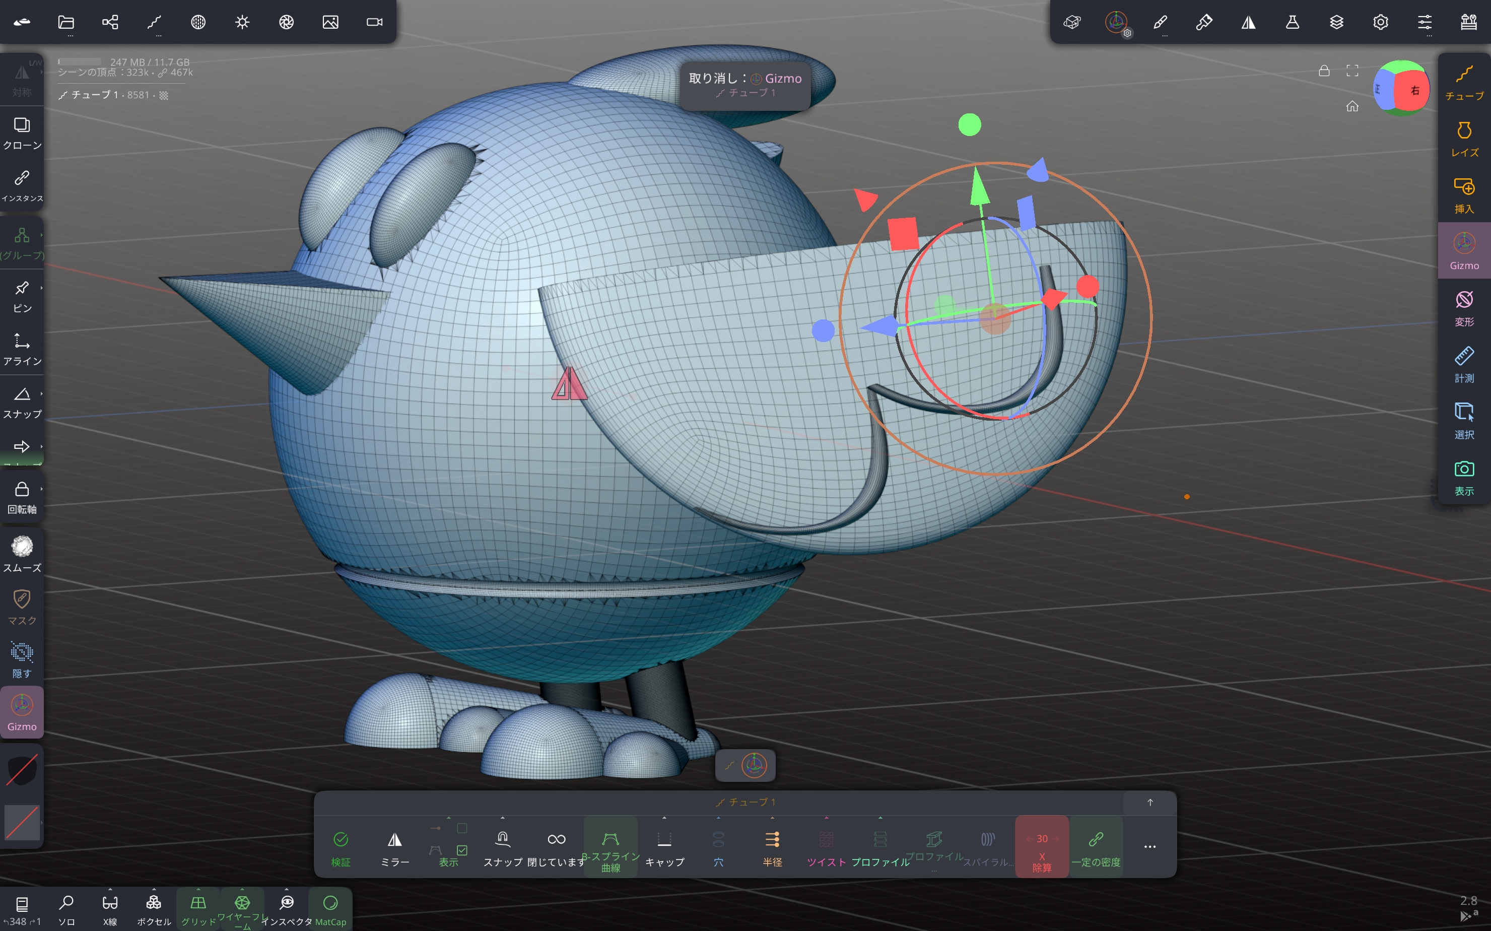Expand the インスペクタ options
The image size is (1491, 931).
pos(286,909)
